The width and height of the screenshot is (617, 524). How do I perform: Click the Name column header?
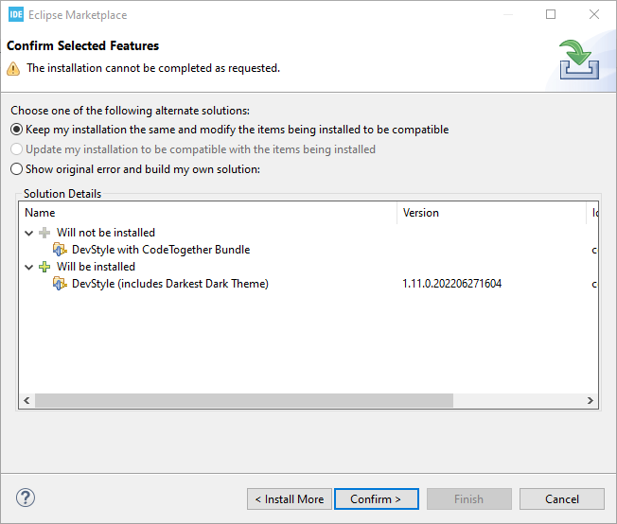(x=208, y=213)
